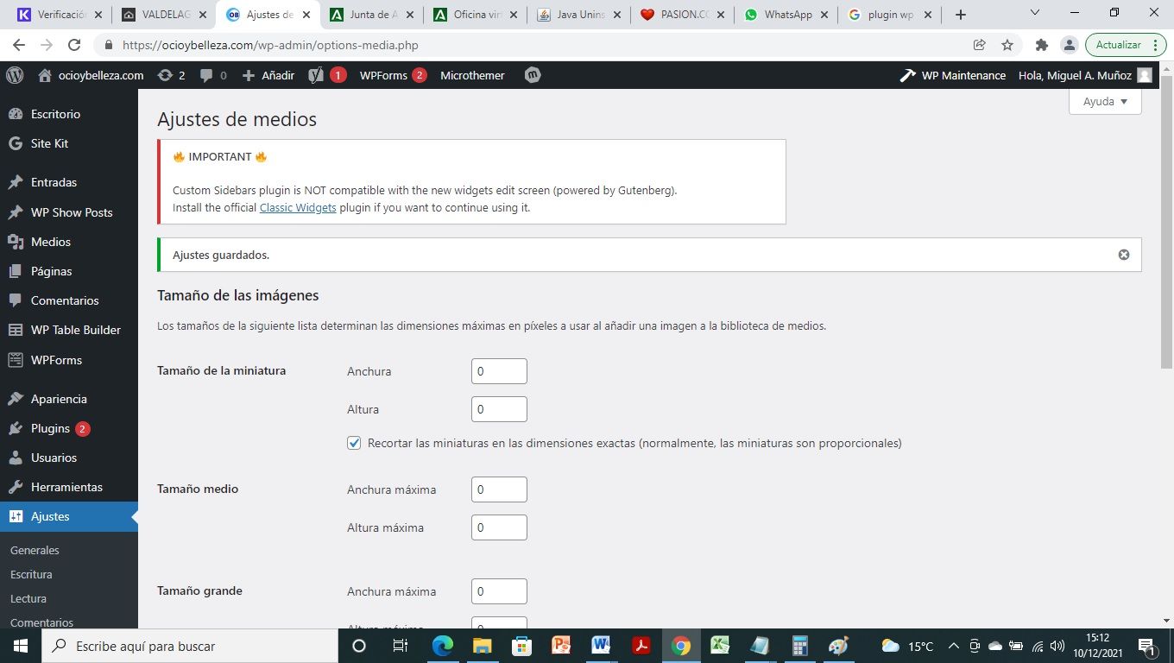Open Windows notification center icon
Image resolution: width=1174 pixels, height=663 pixels.
1147,646
